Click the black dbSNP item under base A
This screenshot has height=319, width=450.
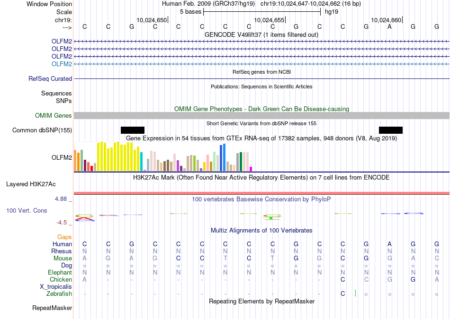[391, 130]
